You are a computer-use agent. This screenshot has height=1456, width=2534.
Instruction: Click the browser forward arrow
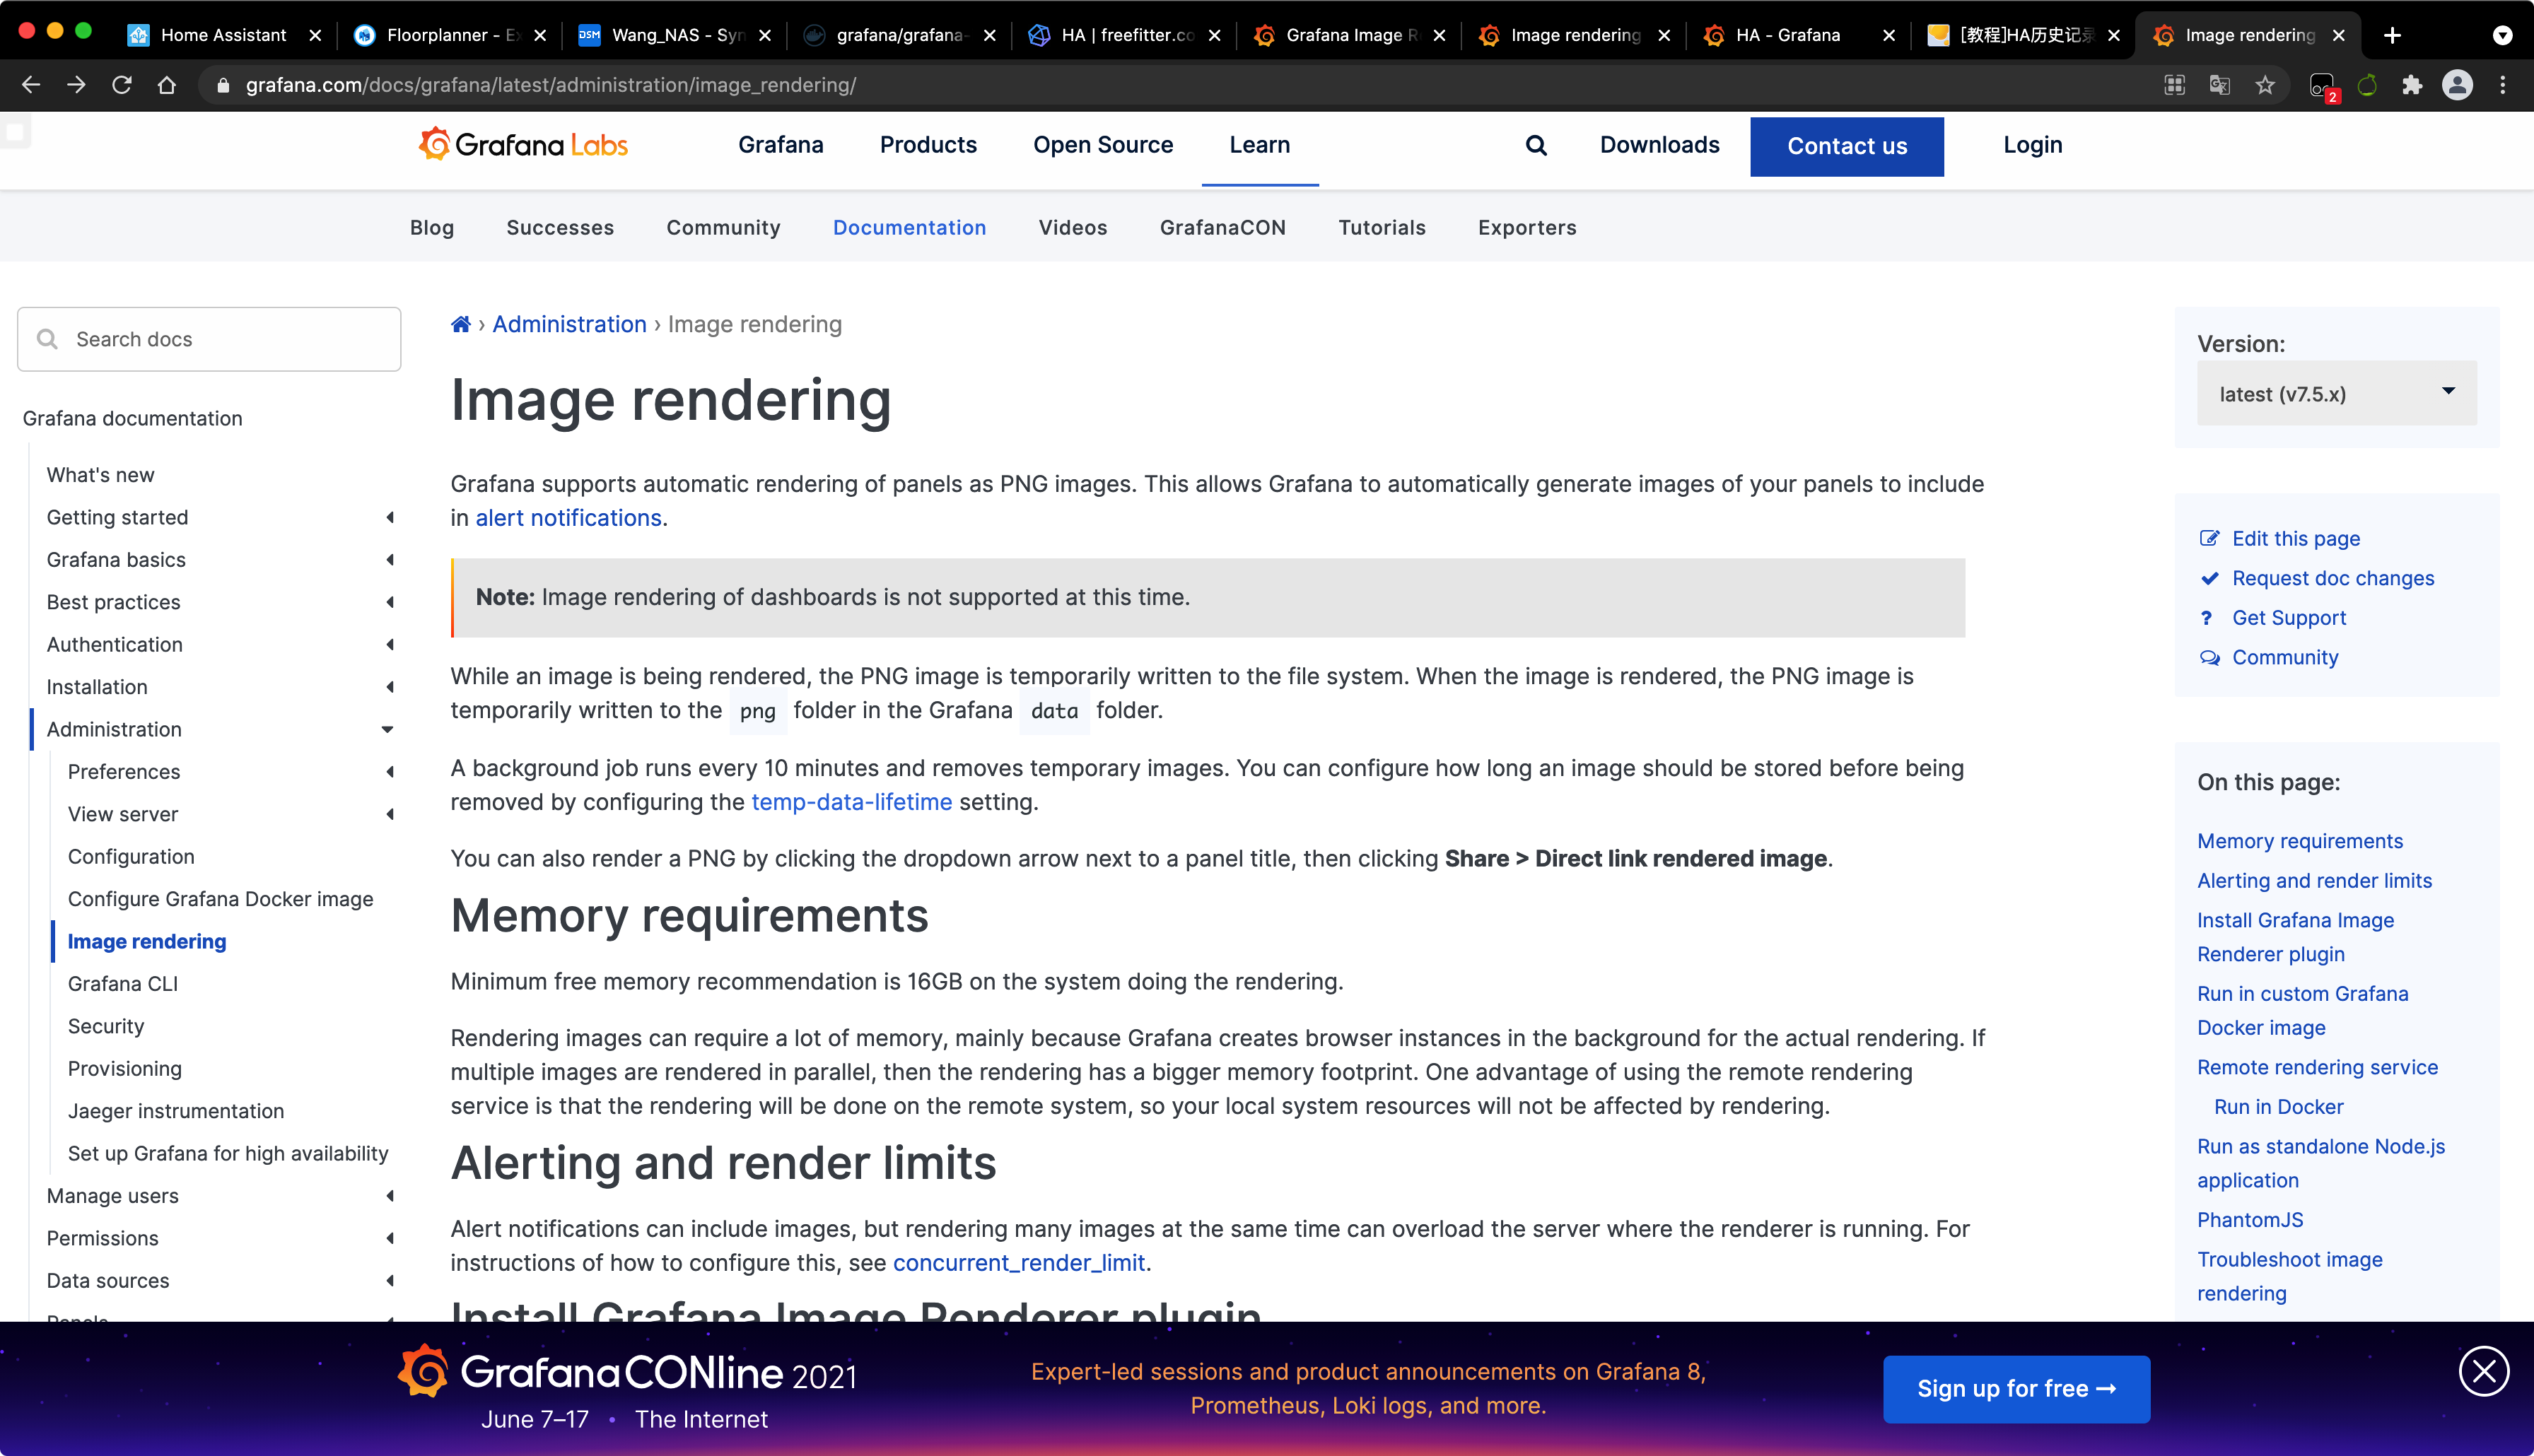point(76,85)
